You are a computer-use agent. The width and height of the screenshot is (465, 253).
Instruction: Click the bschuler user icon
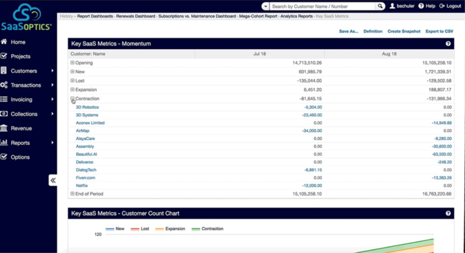[x=392, y=6]
